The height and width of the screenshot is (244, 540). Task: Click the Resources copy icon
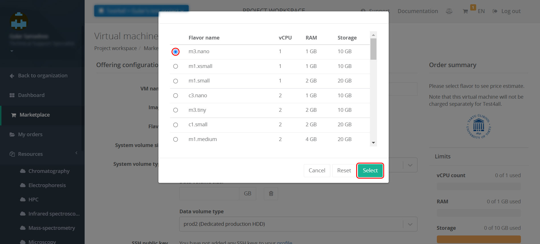[12, 154]
